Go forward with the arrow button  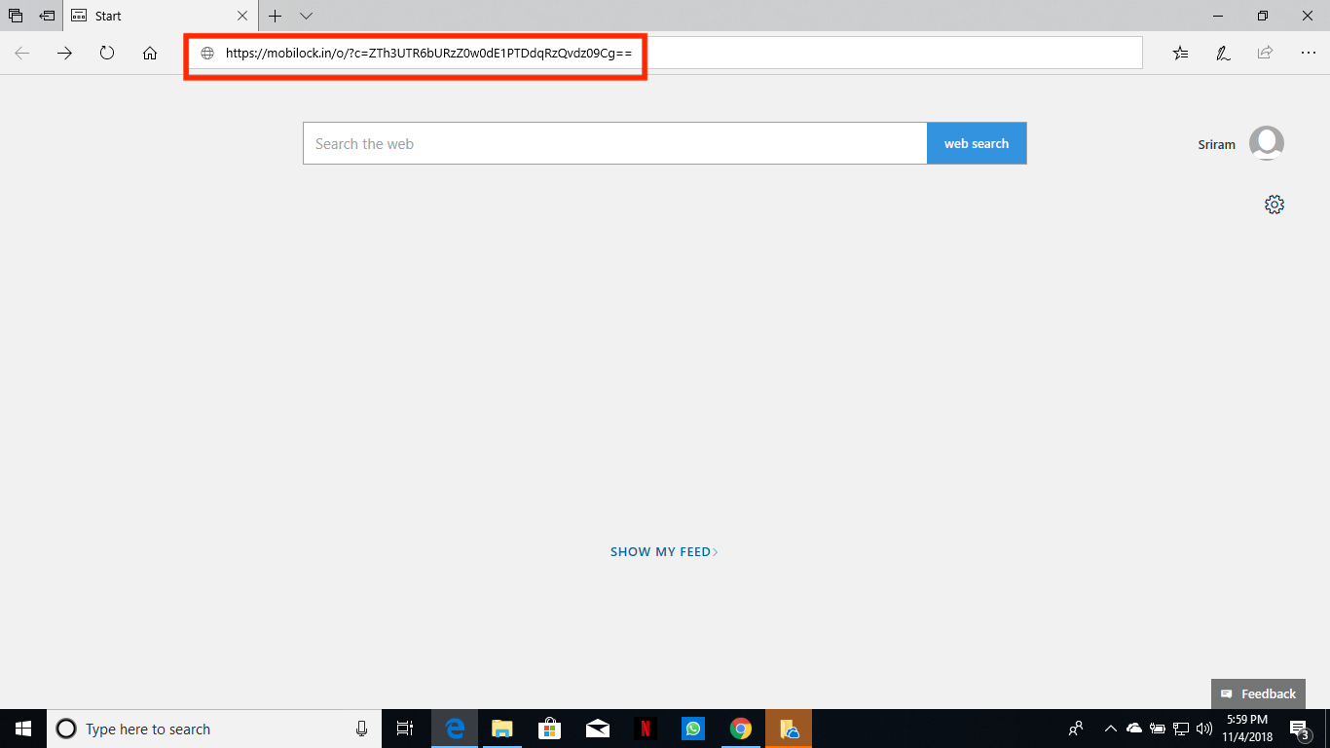(x=64, y=53)
